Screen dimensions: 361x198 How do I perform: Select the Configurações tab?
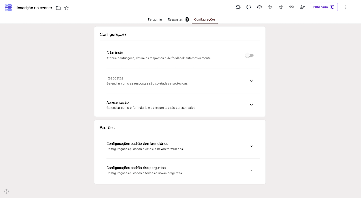pyautogui.click(x=205, y=19)
